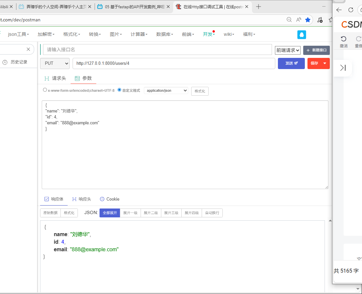Click the 格式化 button in response toolbar

[x=69, y=213]
